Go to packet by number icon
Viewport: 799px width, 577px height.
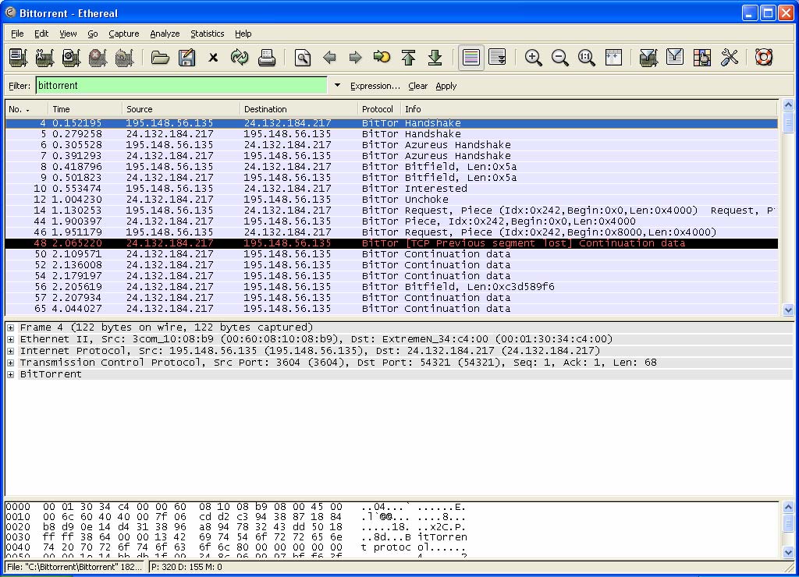click(382, 58)
